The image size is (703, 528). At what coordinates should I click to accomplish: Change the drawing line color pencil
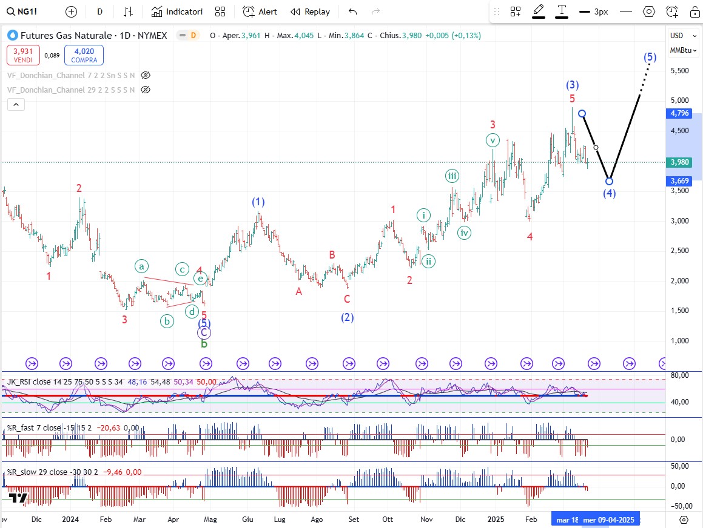(x=539, y=12)
